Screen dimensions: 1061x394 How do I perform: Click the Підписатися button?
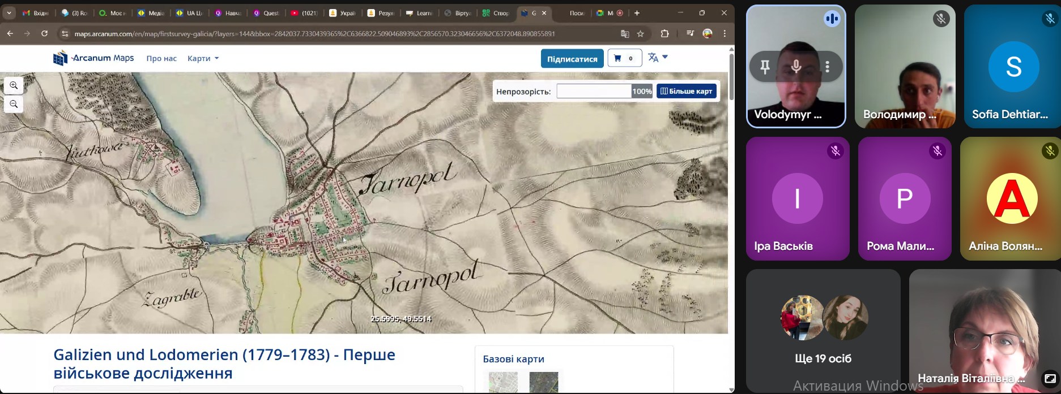572,59
